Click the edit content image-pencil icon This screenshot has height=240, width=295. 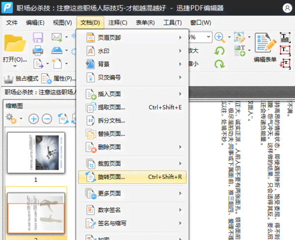click(239, 37)
